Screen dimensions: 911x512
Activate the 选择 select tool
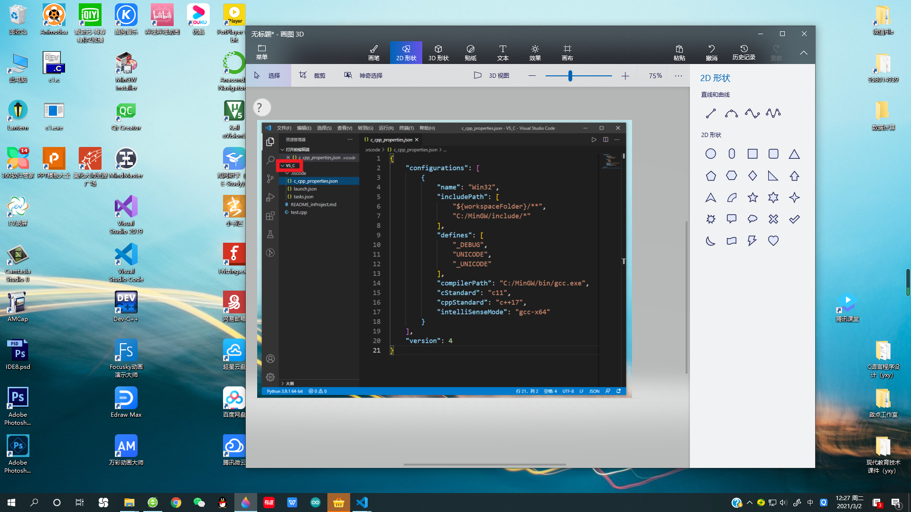(x=268, y=75)
